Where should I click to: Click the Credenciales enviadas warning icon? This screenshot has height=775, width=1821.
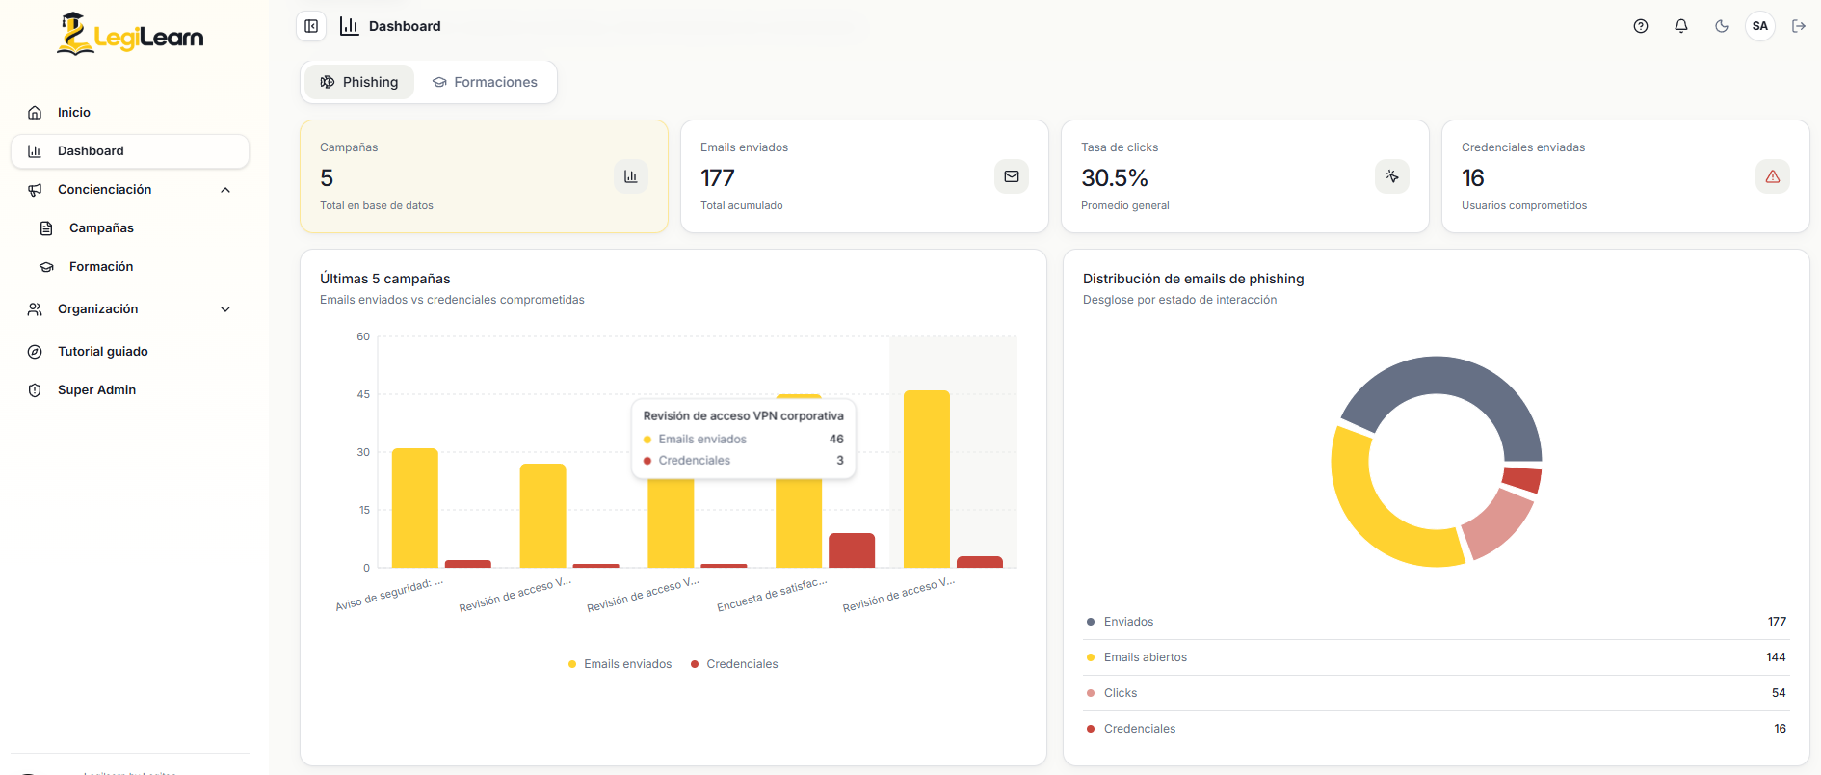(1773, 176)
